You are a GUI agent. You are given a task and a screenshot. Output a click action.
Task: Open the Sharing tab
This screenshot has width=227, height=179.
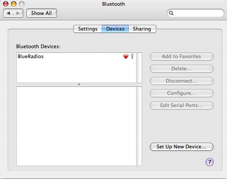pos(142,29)
